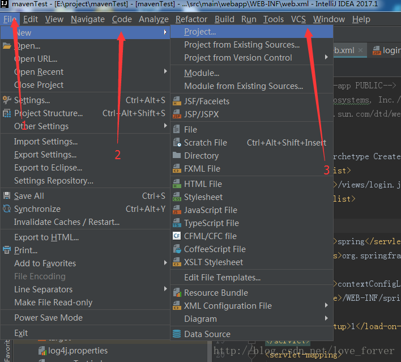
Task: Click the Resource Bundle icon
Action: point(177,292)
